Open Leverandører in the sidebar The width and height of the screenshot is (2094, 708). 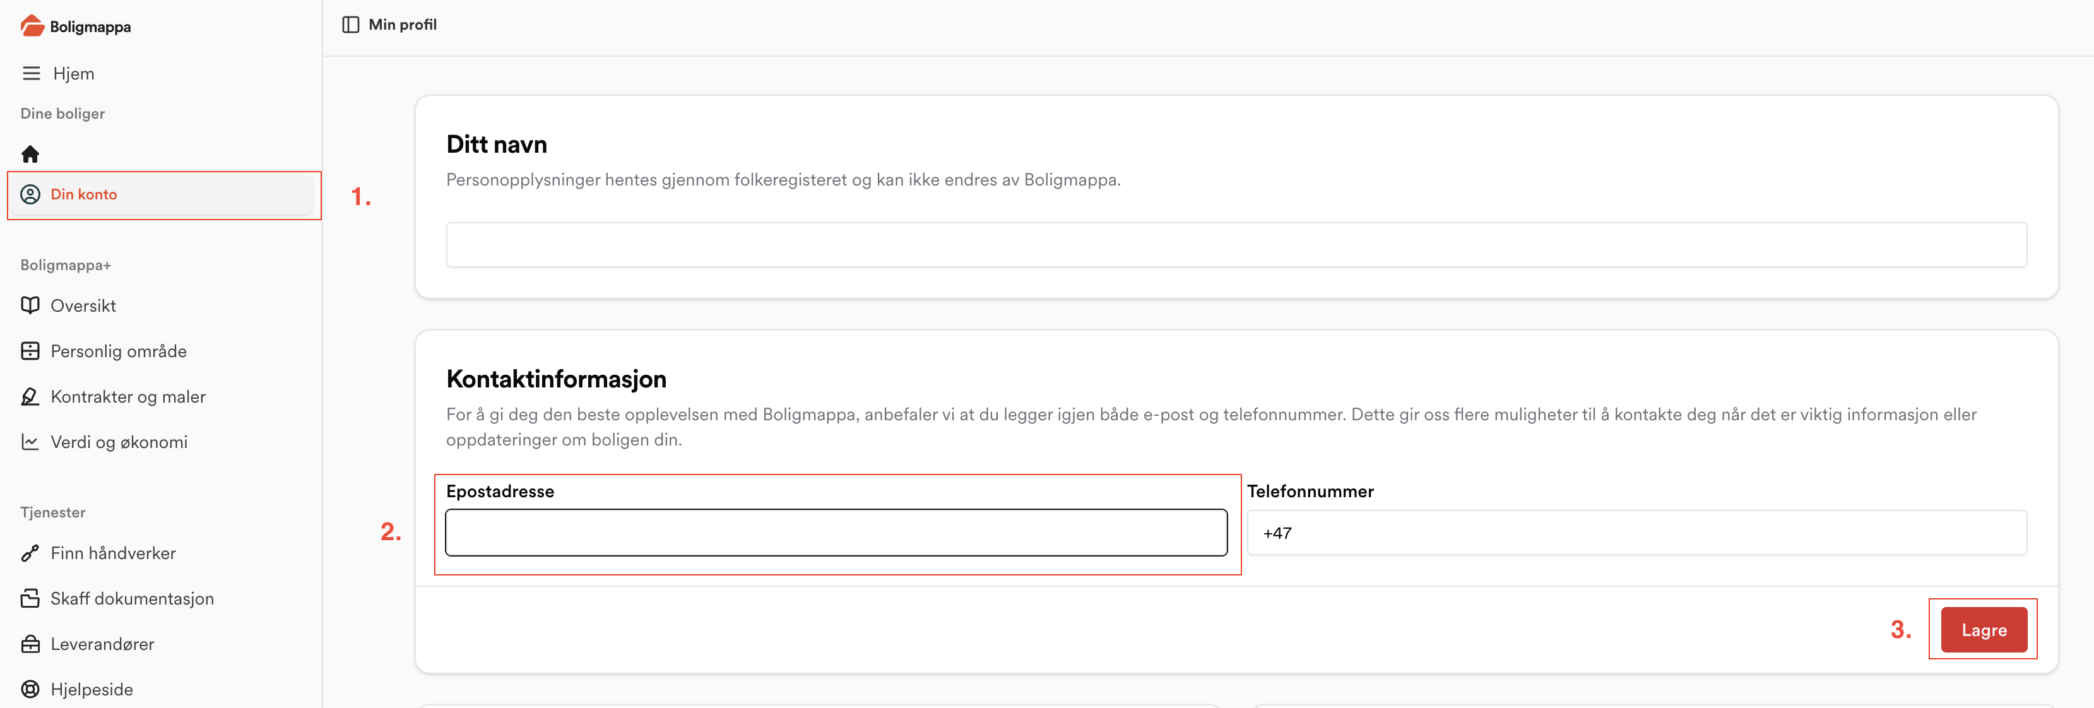(x=102, y=644)
